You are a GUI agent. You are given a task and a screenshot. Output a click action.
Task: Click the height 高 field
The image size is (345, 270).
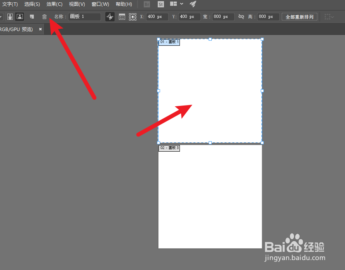point(268,17)
